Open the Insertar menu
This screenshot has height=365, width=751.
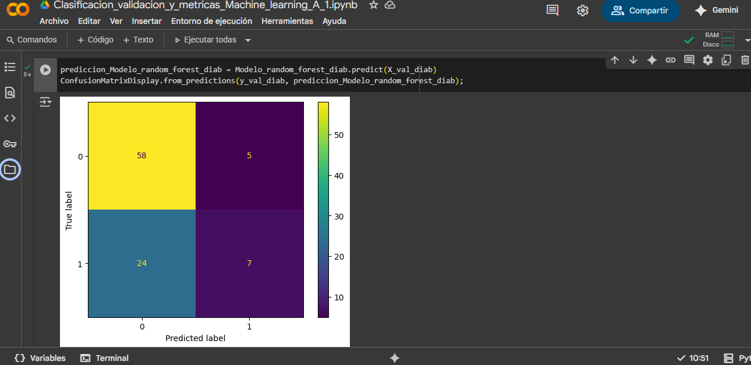(147, 21)
